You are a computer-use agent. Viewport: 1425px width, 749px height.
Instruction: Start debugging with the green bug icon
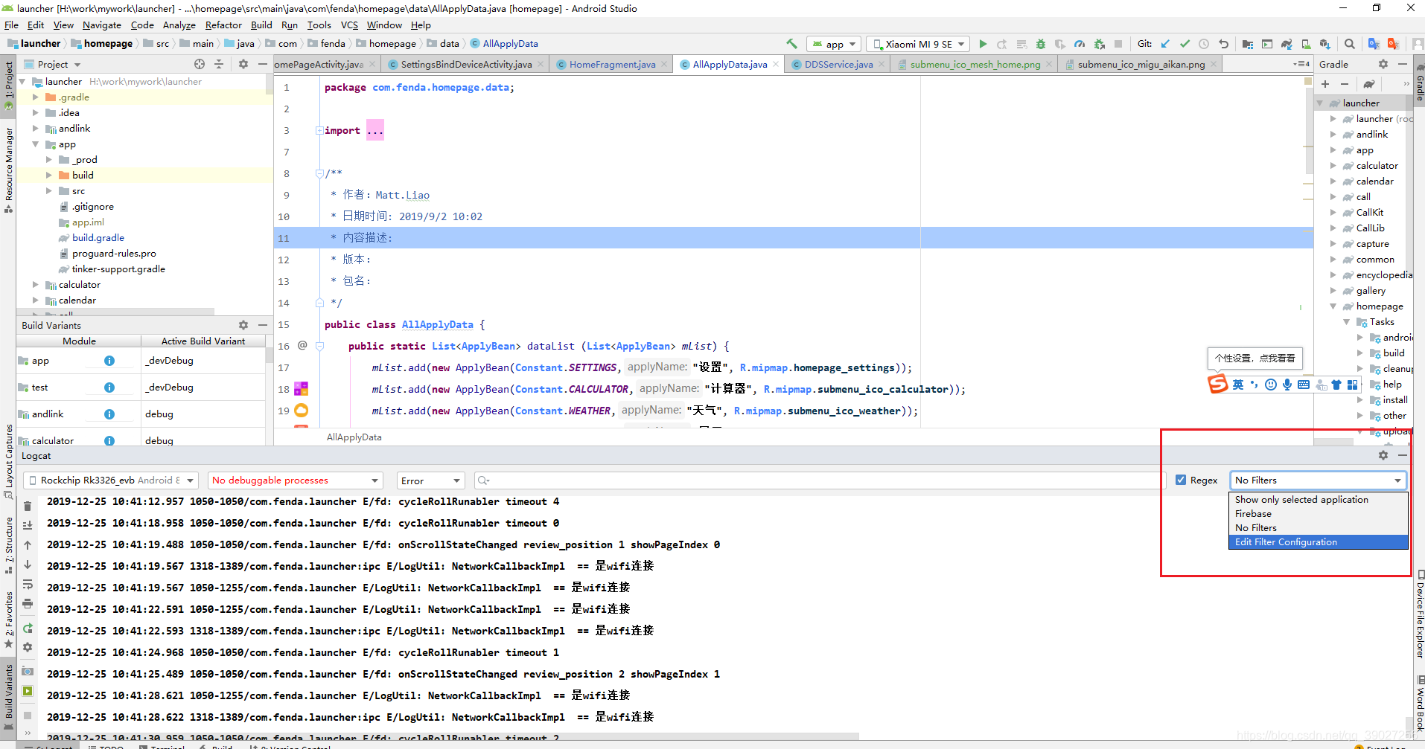click(x=1041, y=44)
